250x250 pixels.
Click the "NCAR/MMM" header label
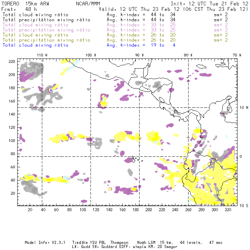[x=88, y=4]
